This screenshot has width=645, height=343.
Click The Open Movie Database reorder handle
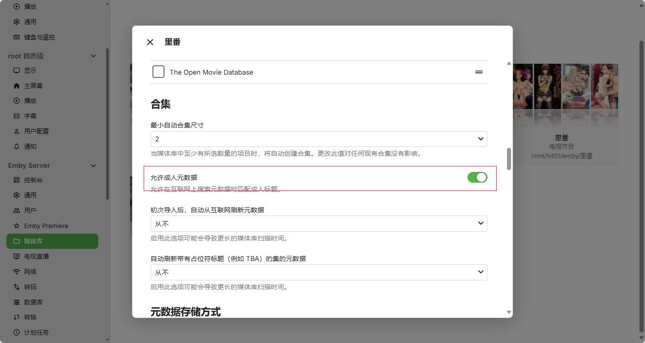pyautogui.click(x=479, y=72)
